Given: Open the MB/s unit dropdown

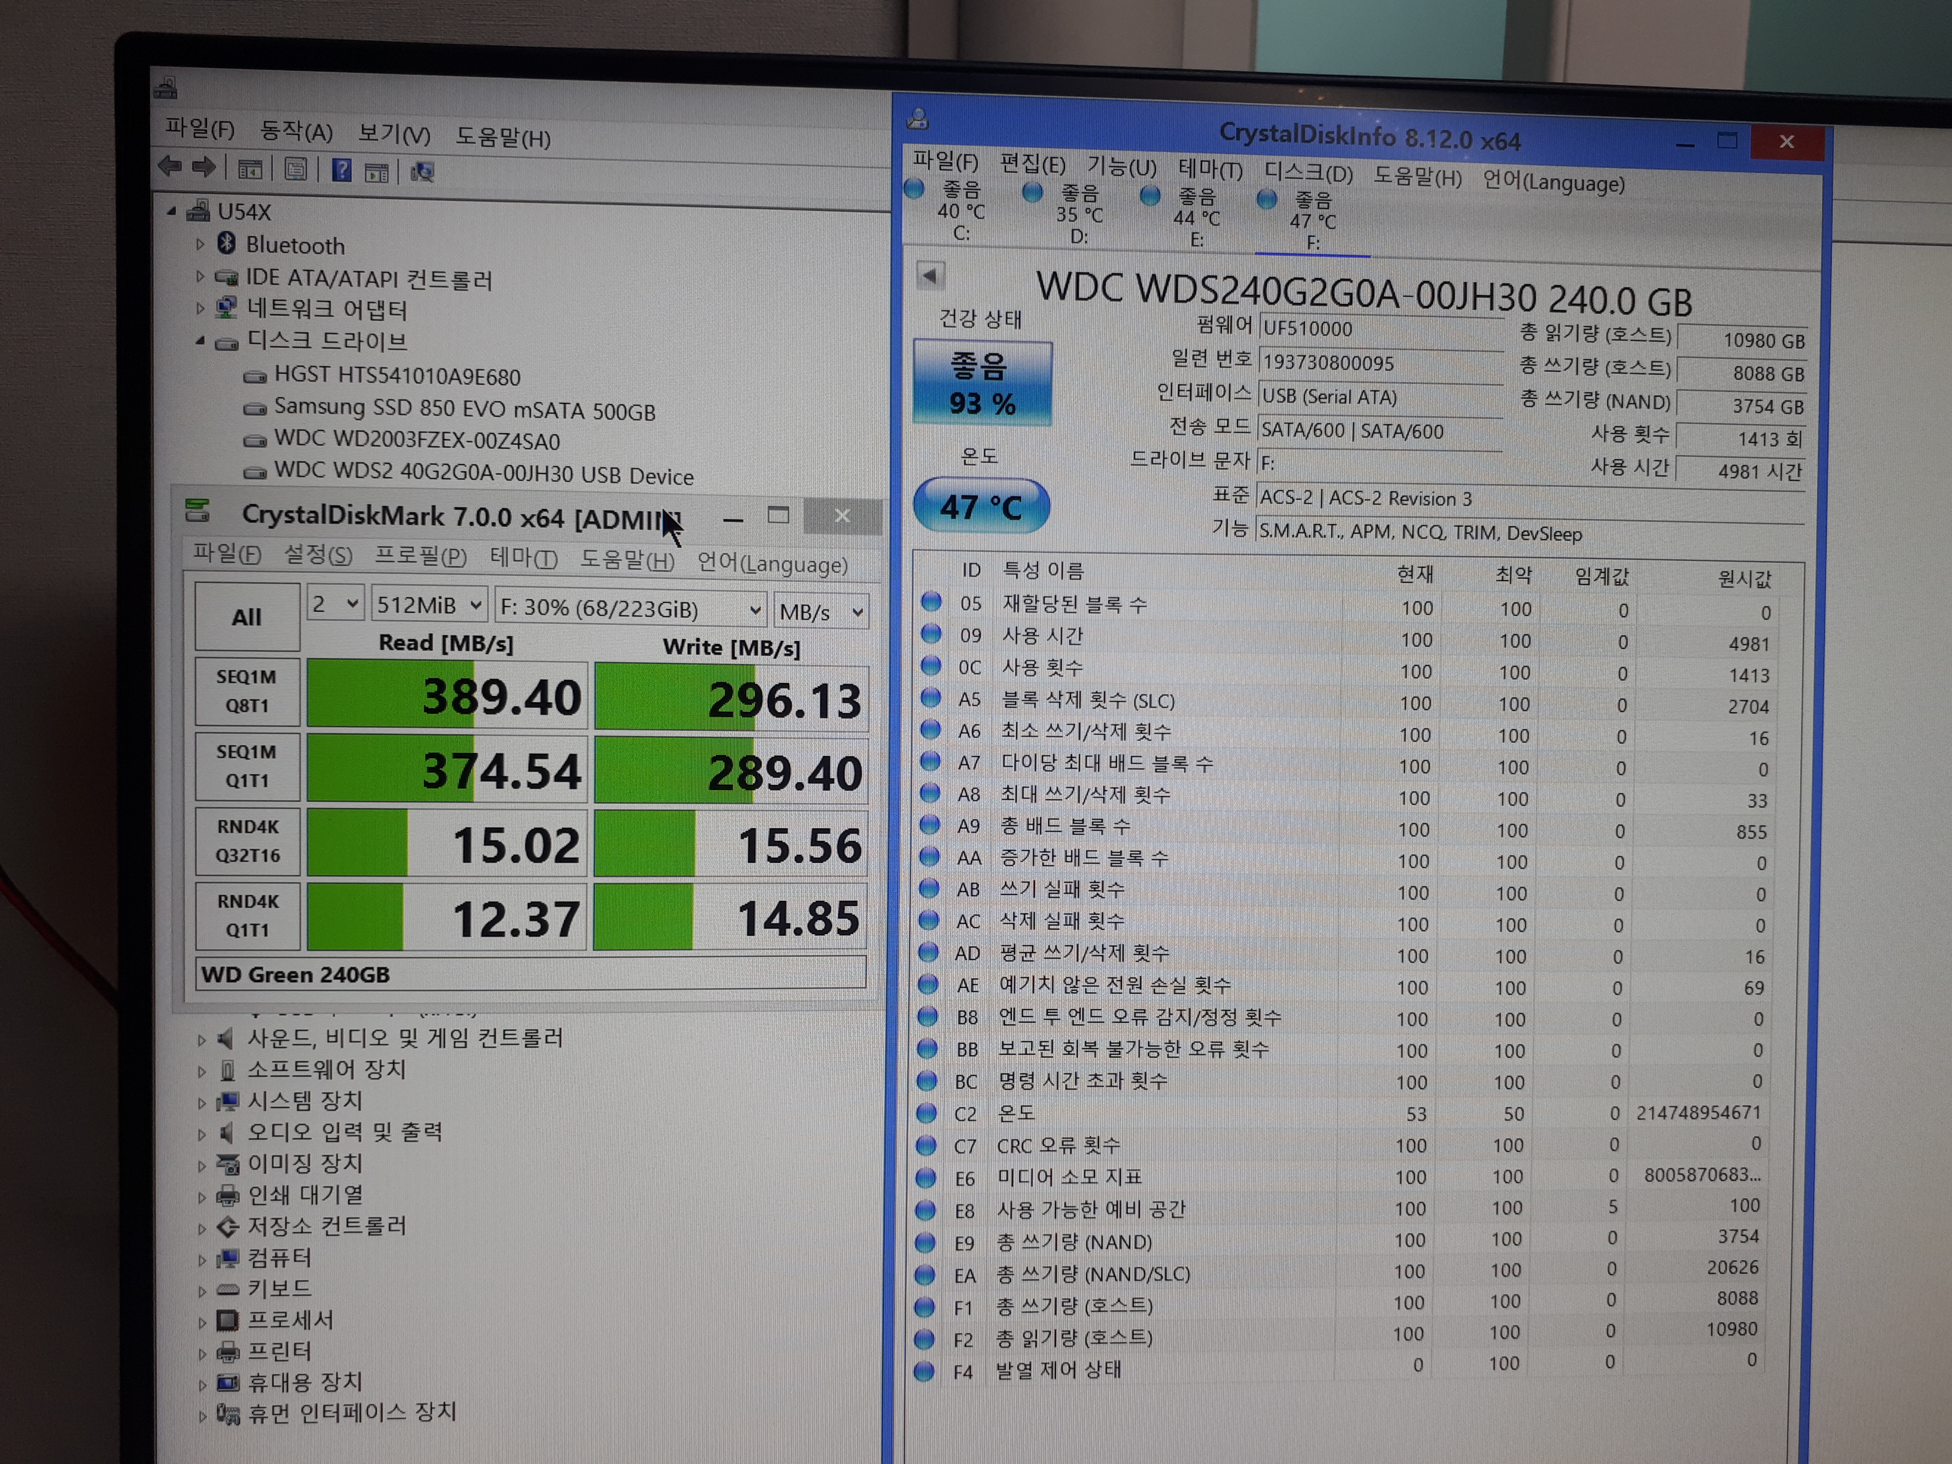Looking at the screenshot, I should tap(821, 612).
